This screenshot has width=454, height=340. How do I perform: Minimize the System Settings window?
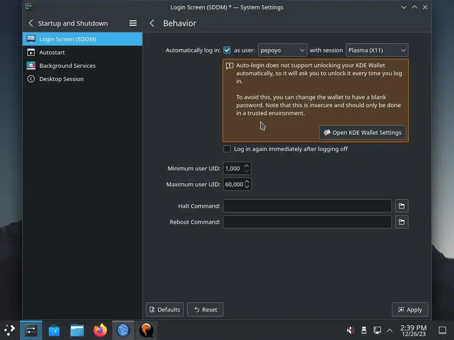click(403, 7)
